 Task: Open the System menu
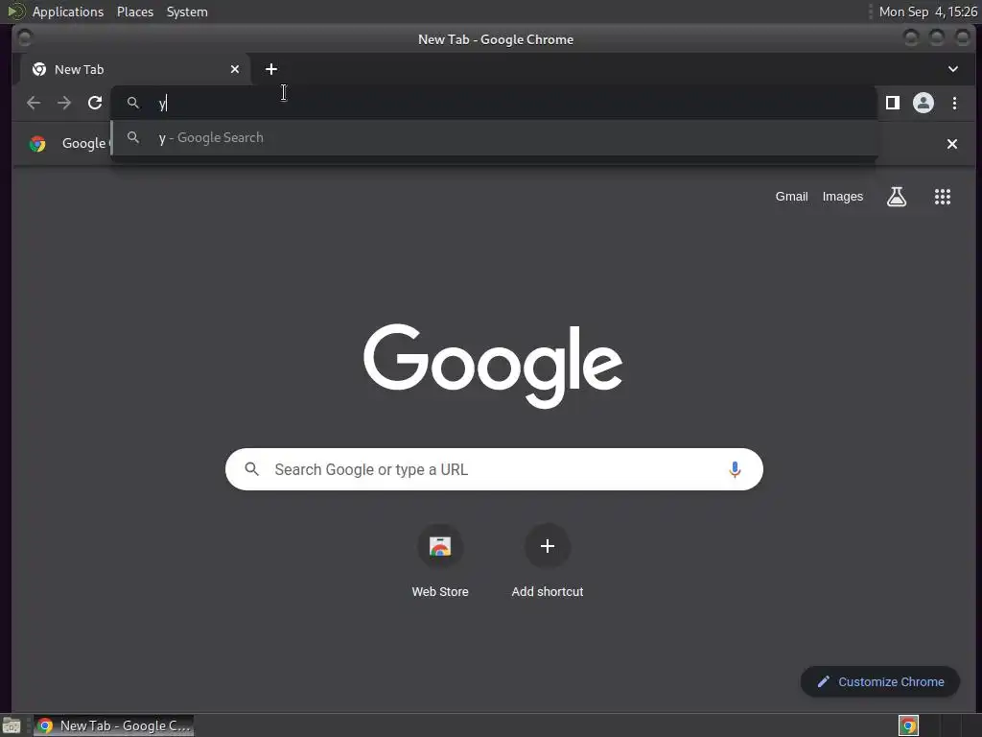click(x=187, y=12)
